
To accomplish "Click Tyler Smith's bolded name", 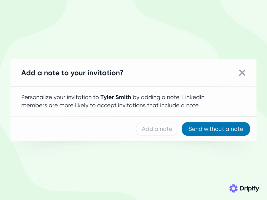I will 116,97.
